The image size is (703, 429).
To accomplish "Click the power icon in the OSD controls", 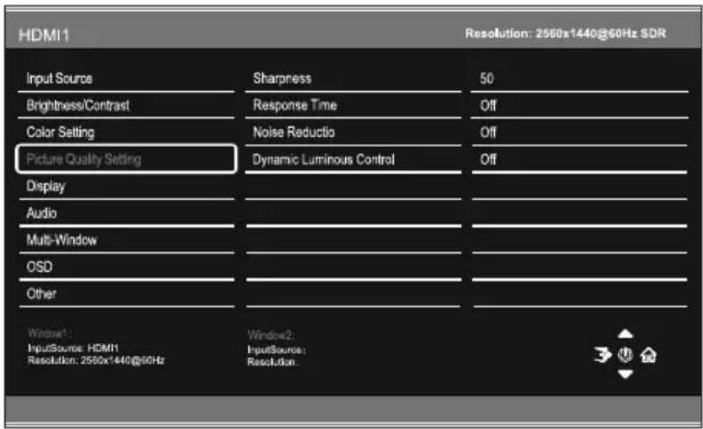I will click(x=625, y=355).
